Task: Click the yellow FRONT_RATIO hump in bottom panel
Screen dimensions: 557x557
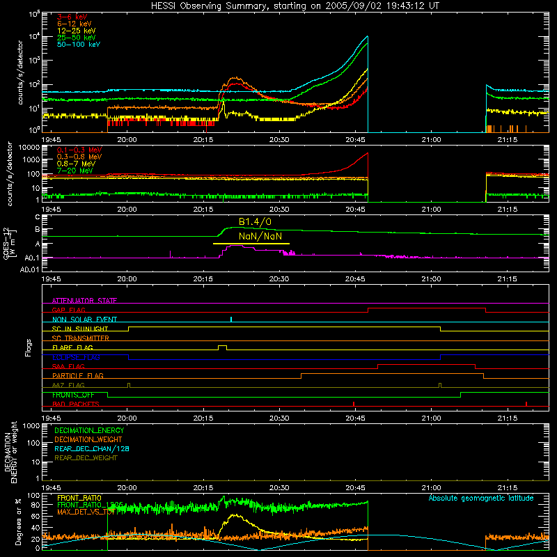Action: [235, 516]
